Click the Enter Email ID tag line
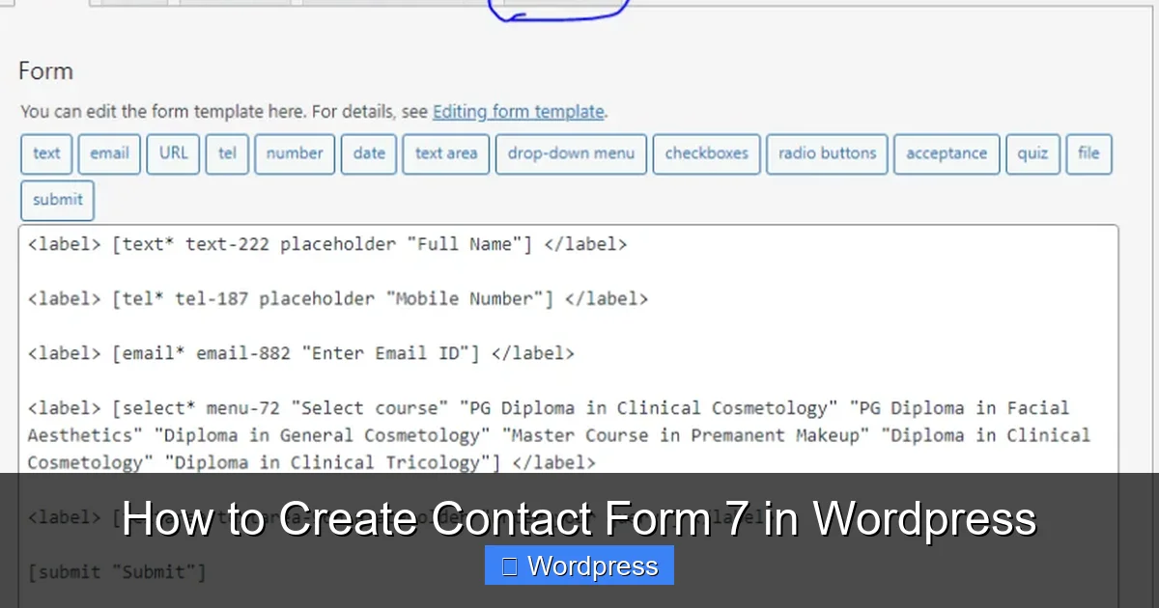The image size is (1159, 608). pos(301,353)
